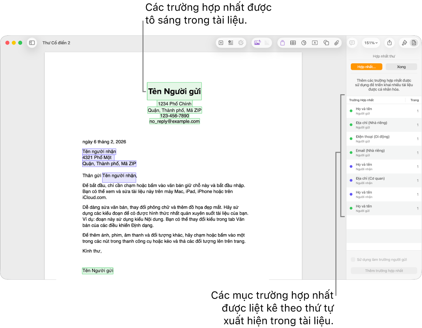422x328 pixels.
Task: Select the 1234 Phố Chính field
Action: pyautogui.click(x=175, y=104)
